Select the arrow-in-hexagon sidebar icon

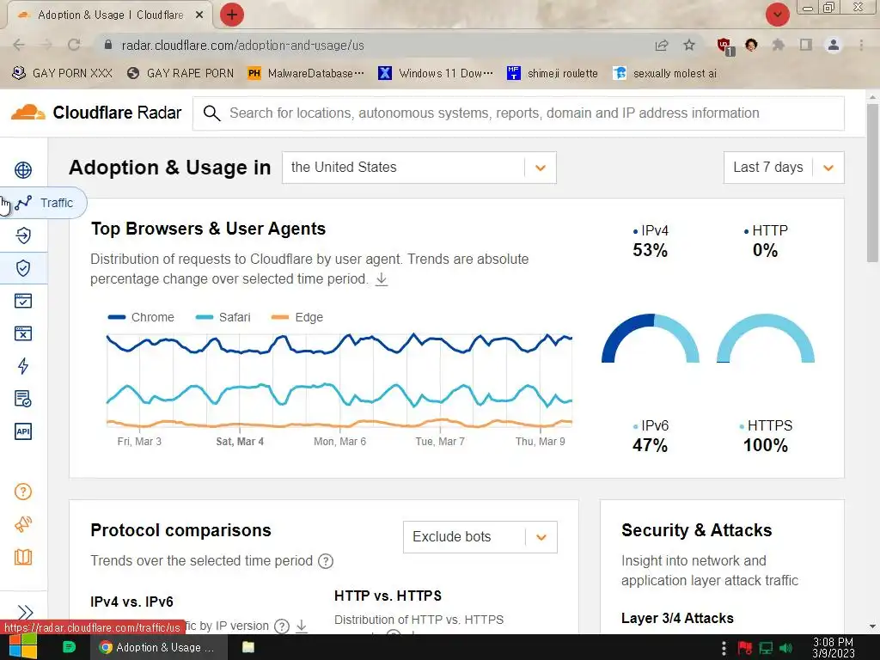tap(23, 235)
